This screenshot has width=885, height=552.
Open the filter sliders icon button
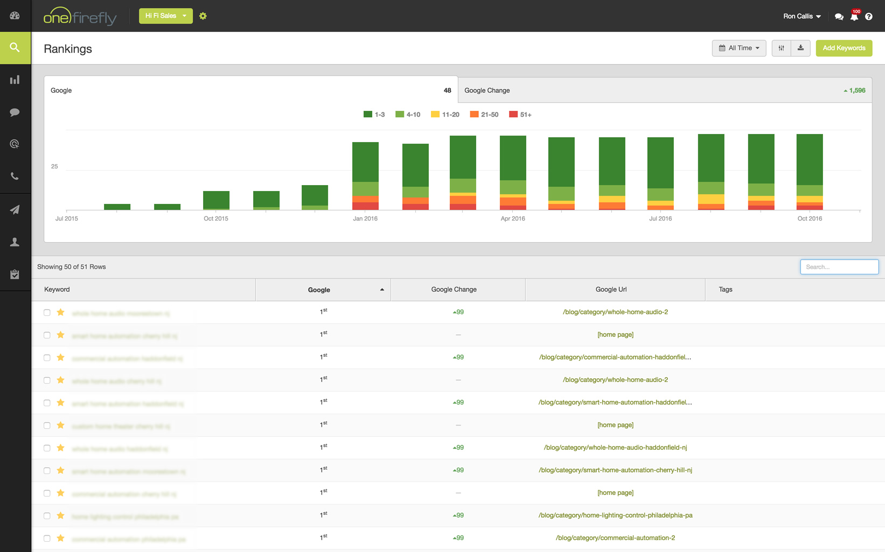click(x=781, y=48)
